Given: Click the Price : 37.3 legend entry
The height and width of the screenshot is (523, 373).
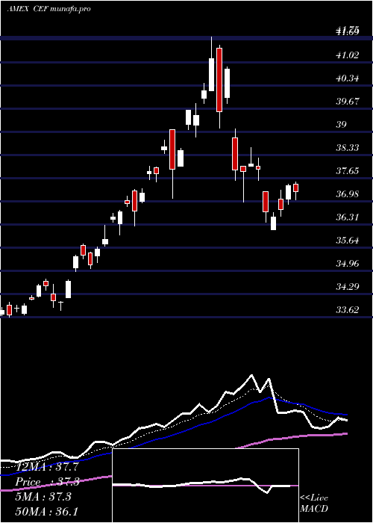Looking at the screenshot, I should (x=47, y=483).
